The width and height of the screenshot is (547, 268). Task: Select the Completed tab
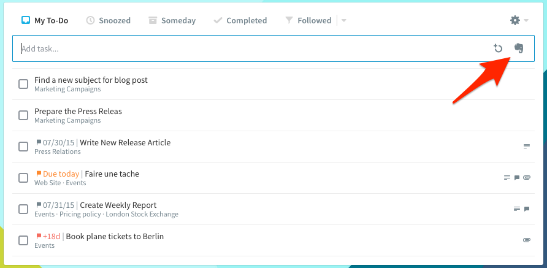(240, 21)
